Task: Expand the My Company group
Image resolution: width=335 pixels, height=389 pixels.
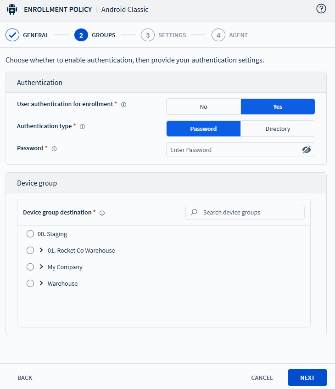Action: point(41,267)
